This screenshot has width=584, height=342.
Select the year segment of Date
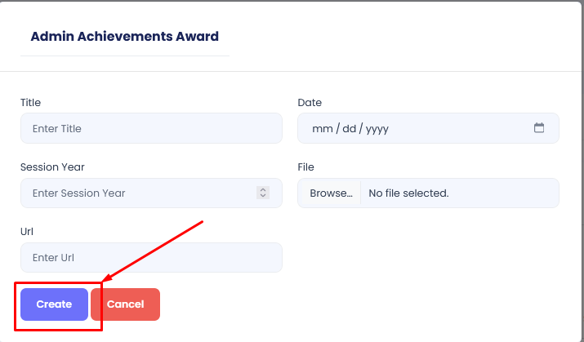point(377,129)
